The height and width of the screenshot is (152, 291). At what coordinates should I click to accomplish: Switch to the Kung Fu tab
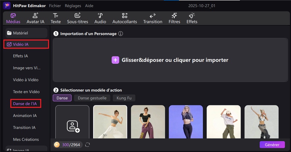(x=124, y=98)
